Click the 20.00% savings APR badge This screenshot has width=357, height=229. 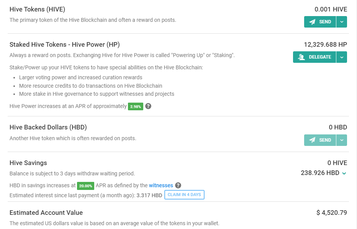85,186
